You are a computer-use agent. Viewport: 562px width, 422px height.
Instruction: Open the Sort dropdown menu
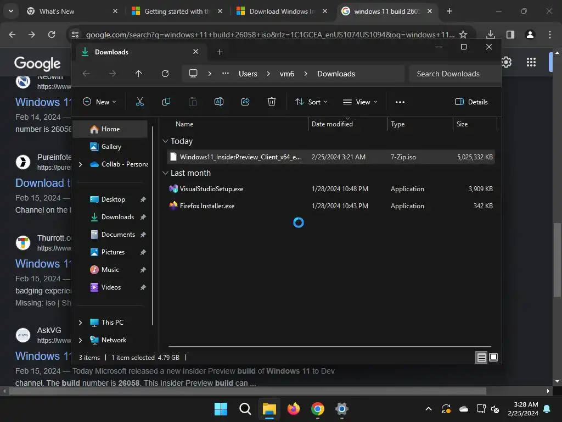(311, 102)
